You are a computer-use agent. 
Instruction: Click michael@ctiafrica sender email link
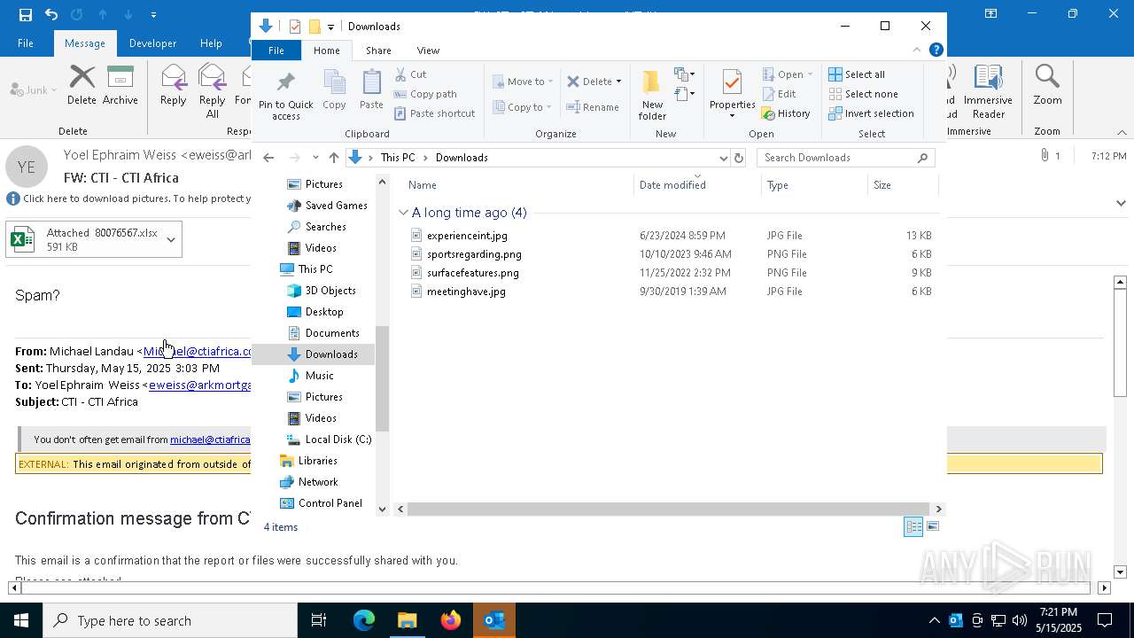coord(198,351)
